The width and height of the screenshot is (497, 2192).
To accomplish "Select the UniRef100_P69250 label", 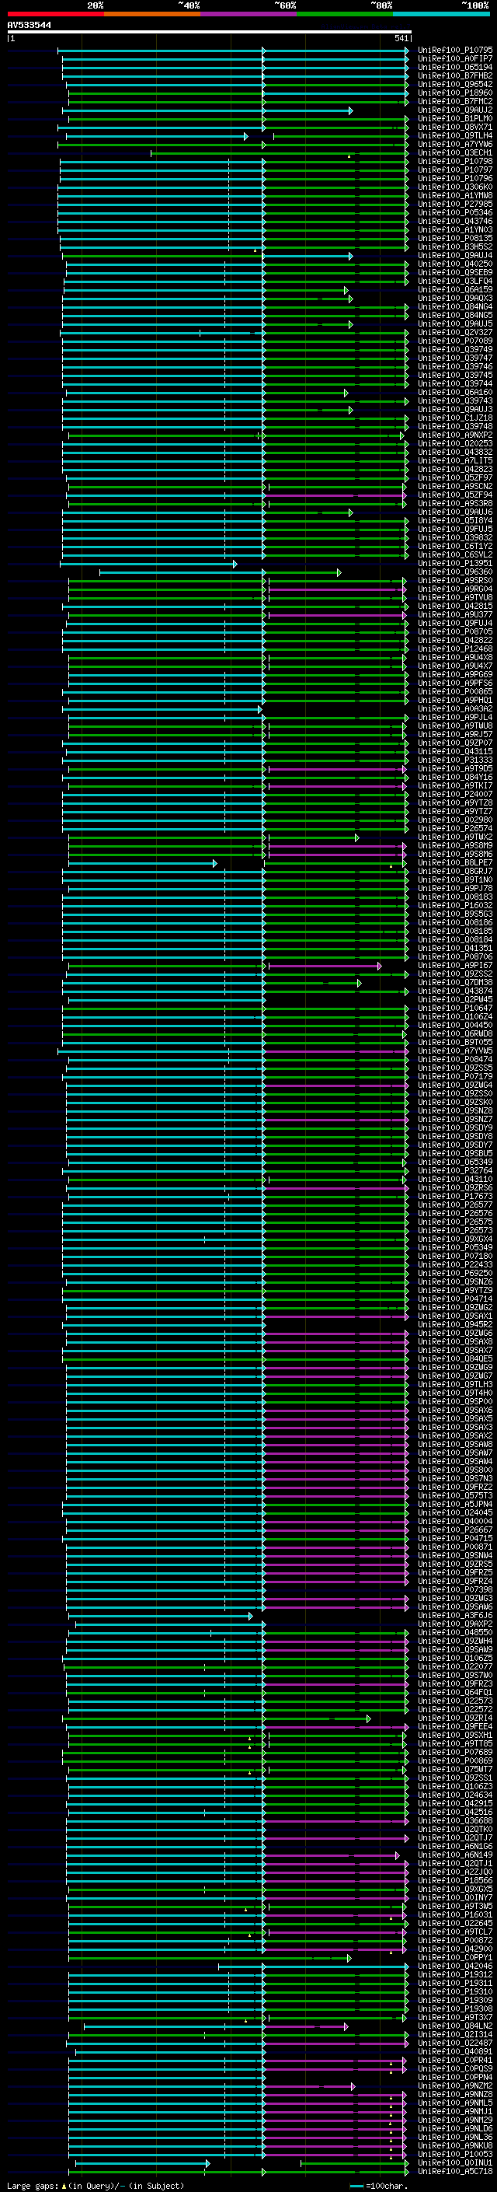I will pyautogui.click(x=455, y=1273).
